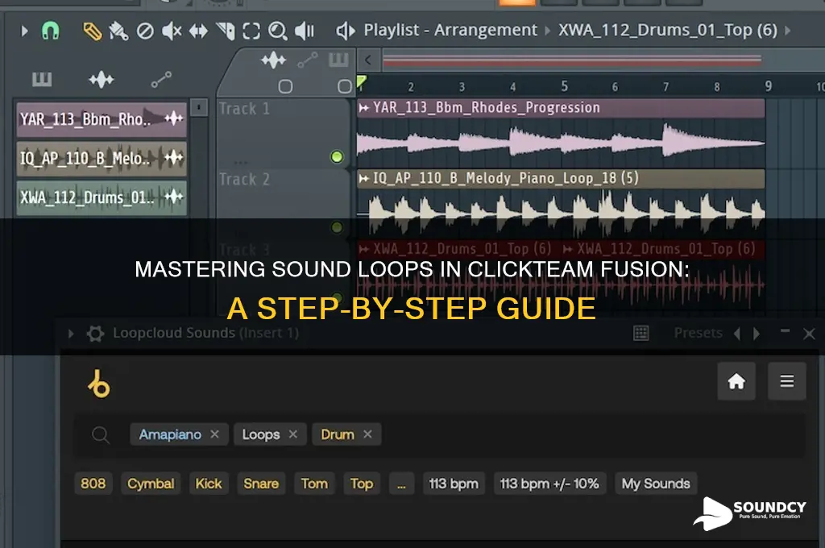Click the Loopcloud logo
825x548 pixels.
(x=99, y=384)
